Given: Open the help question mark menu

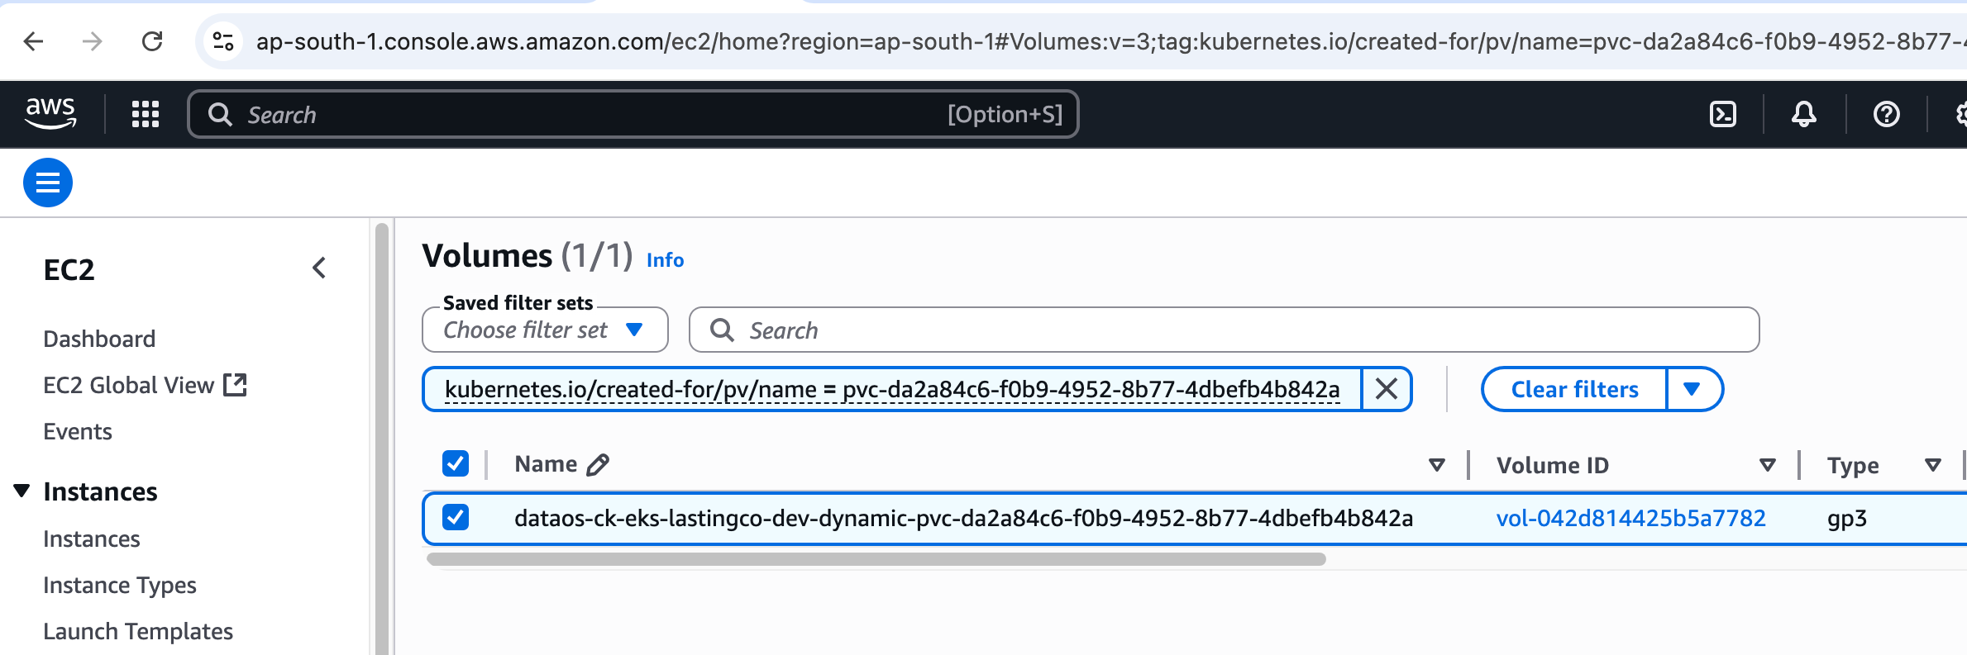Looking at the screenshot, I should pos(1887,114).
